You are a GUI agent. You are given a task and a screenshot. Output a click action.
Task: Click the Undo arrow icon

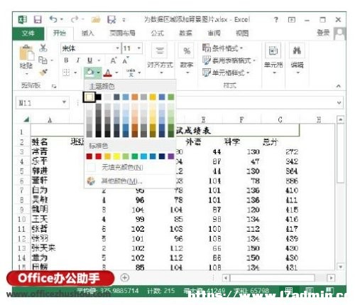(x=53, y=19)
